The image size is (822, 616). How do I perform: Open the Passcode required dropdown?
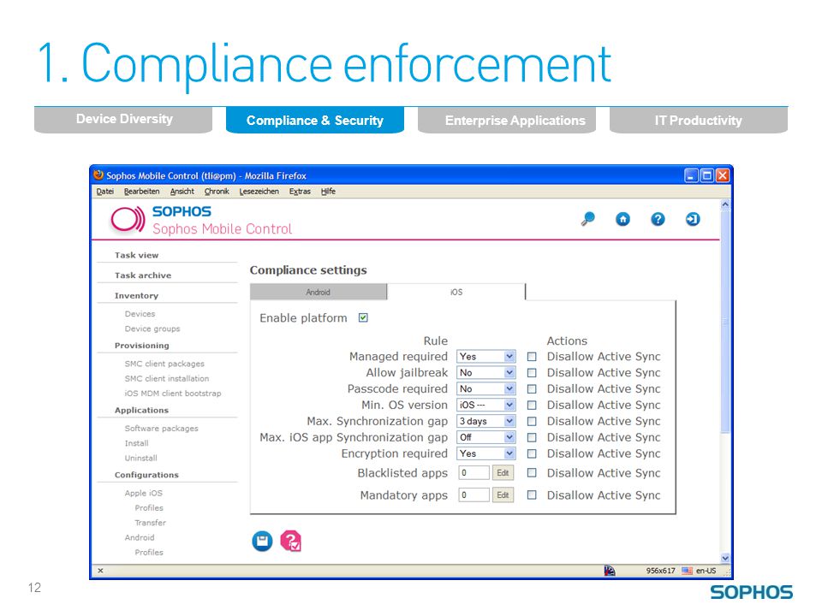[486, 389]
